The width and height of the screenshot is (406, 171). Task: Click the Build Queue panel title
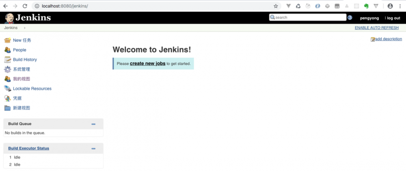19,124
